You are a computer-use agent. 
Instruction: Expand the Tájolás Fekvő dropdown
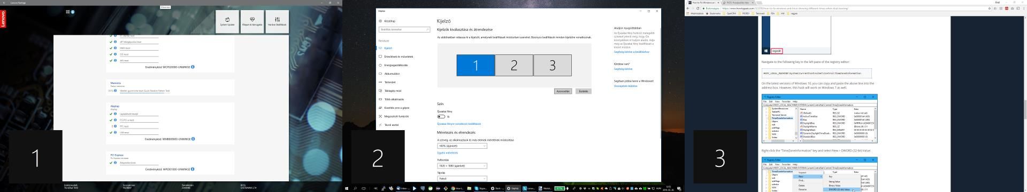click(x=462, y=179)
